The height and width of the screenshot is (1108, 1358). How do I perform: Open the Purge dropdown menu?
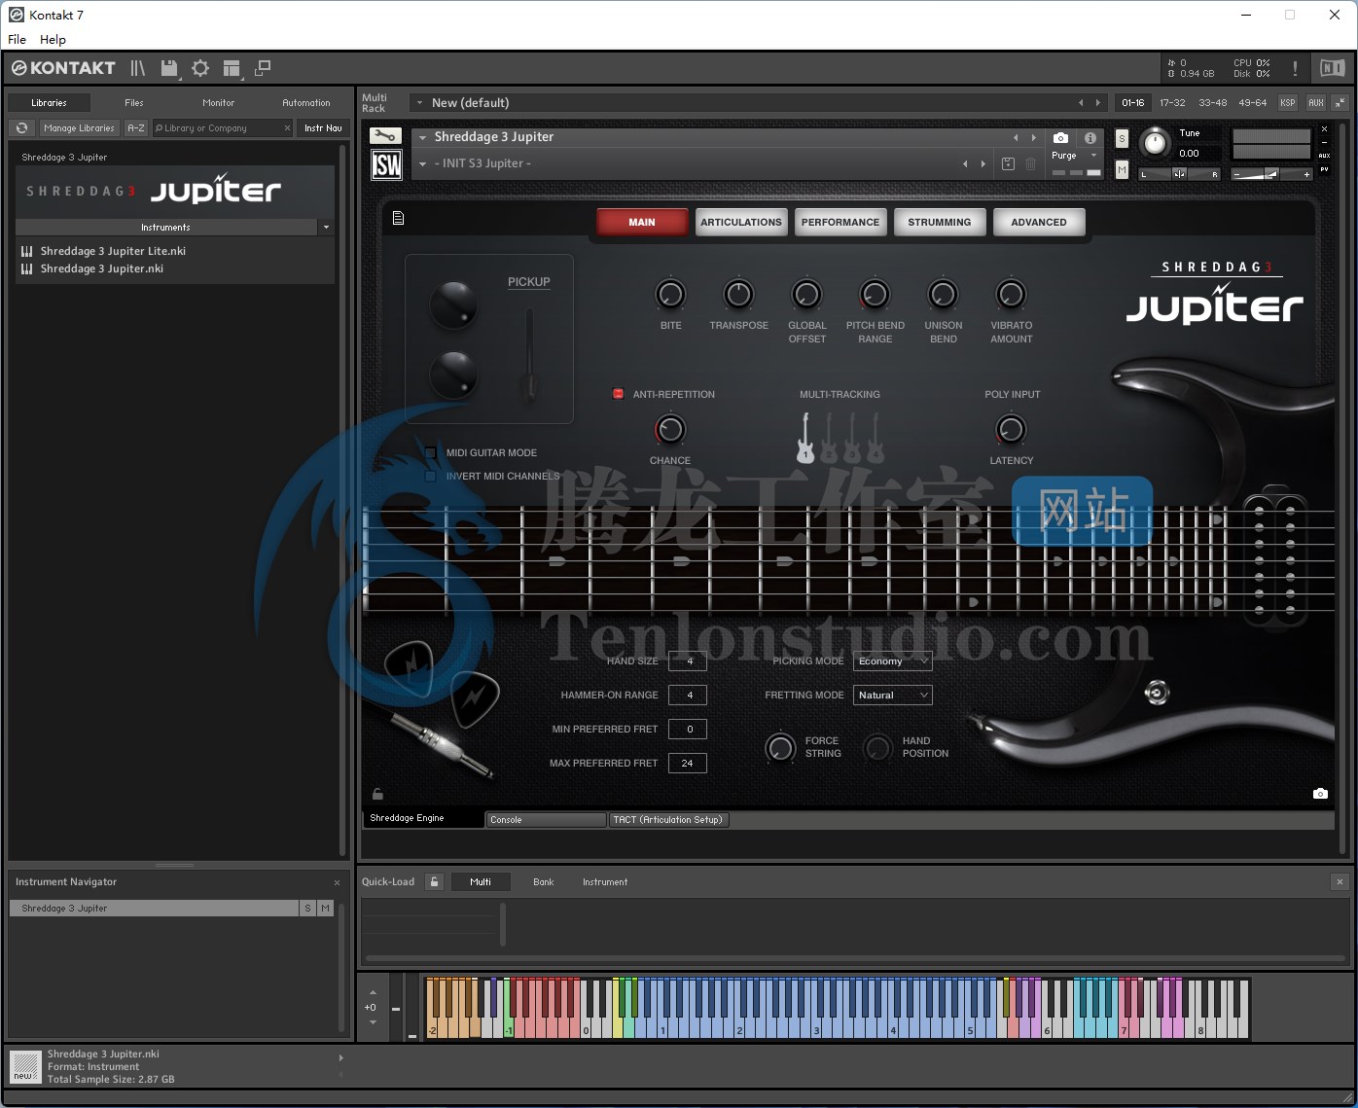coord(1093,155)
